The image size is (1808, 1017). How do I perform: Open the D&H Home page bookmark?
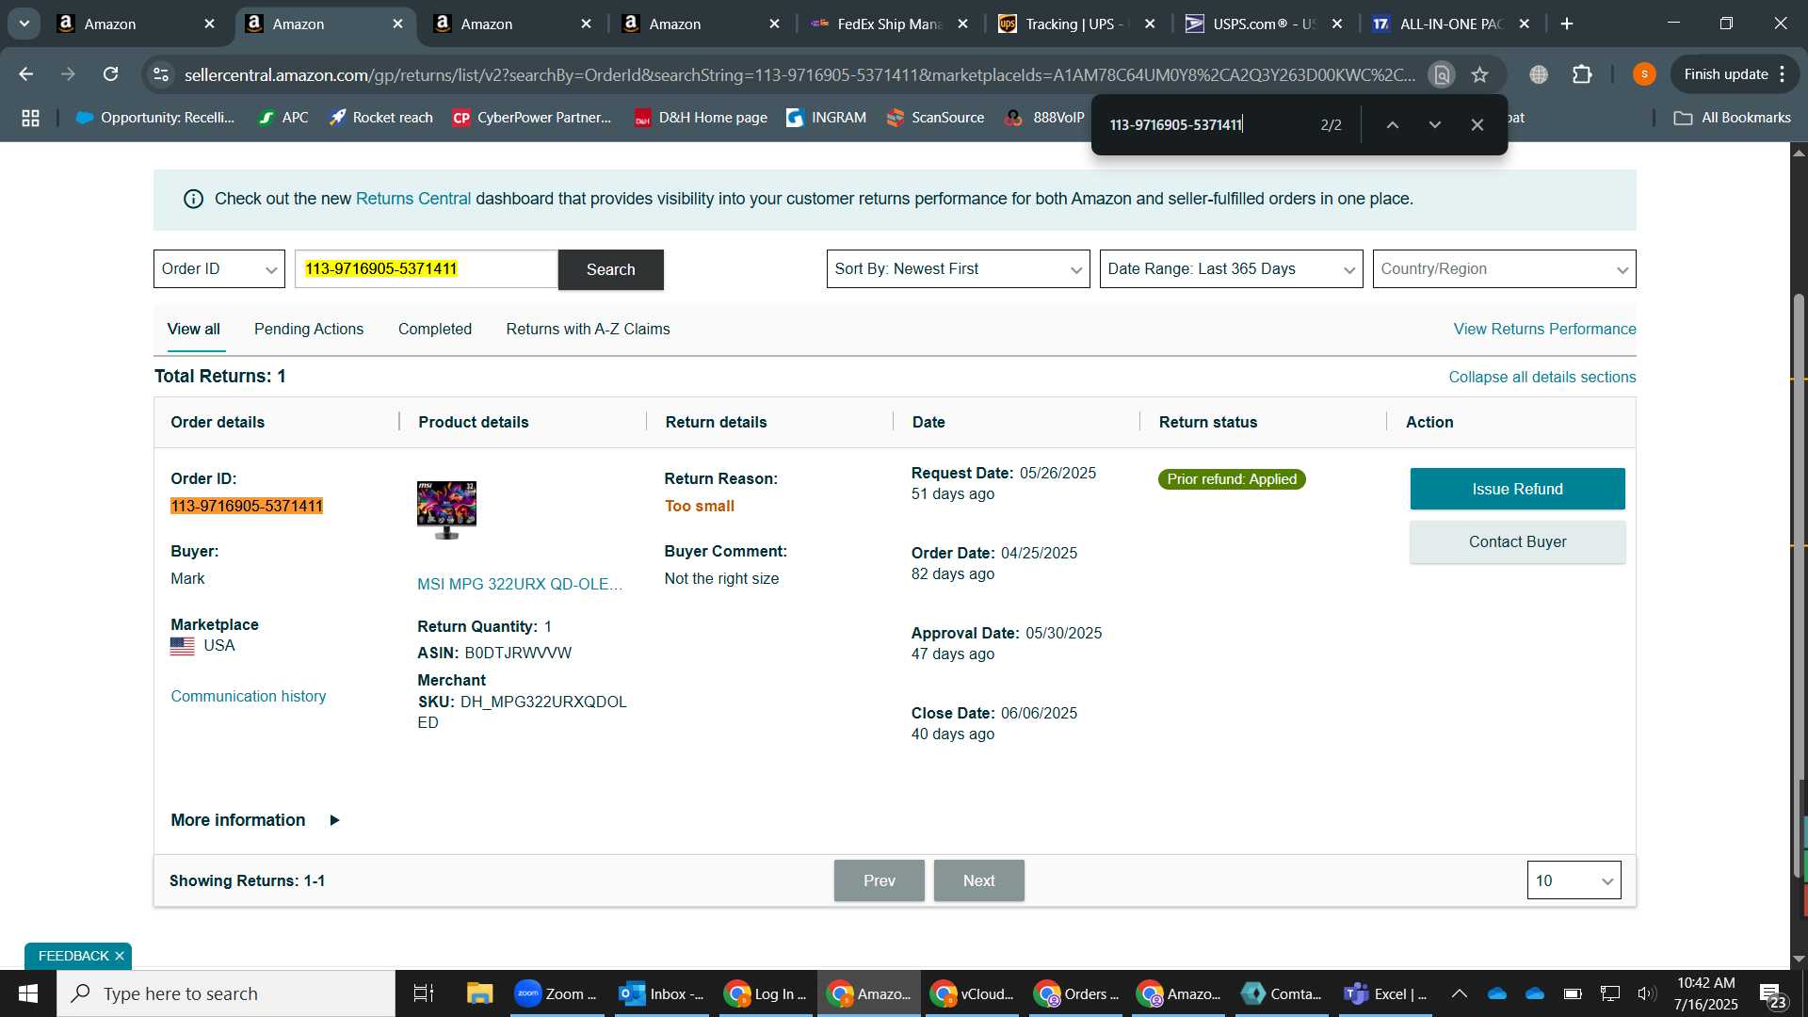click(x=701, y=118)
